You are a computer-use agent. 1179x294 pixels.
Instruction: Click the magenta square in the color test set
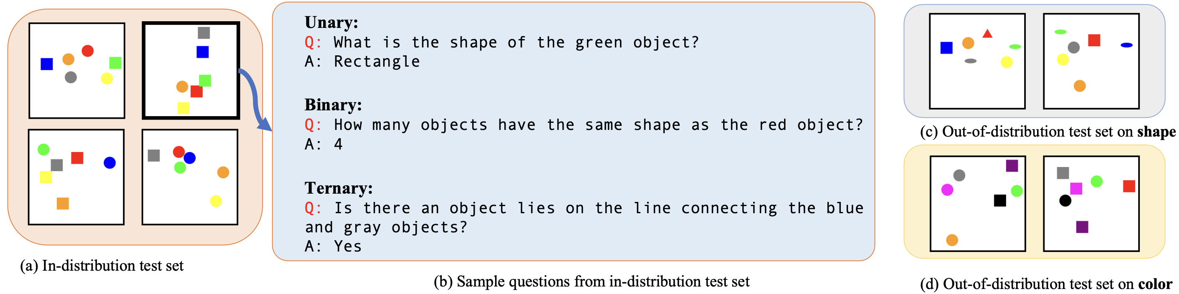(1076, 189)
